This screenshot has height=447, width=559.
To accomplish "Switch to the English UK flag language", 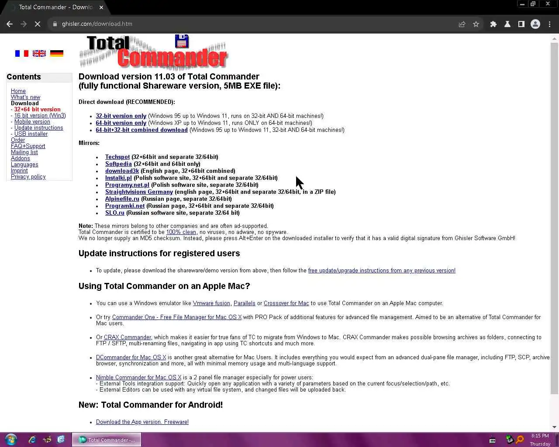I will [39, 53].
